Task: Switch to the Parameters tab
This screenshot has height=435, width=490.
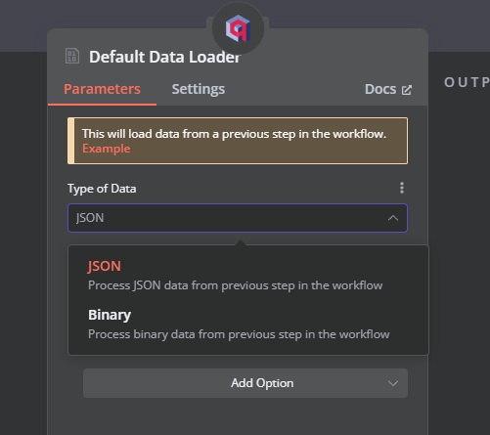Action: [x=102, y=89]
